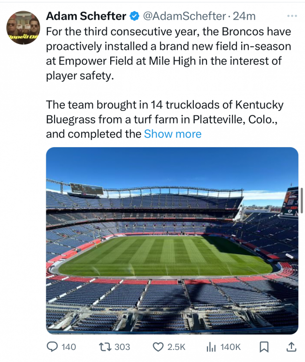The image size is (305, 362).
Task: Click the Adam Schefter display name
Action: coord(86,16)
